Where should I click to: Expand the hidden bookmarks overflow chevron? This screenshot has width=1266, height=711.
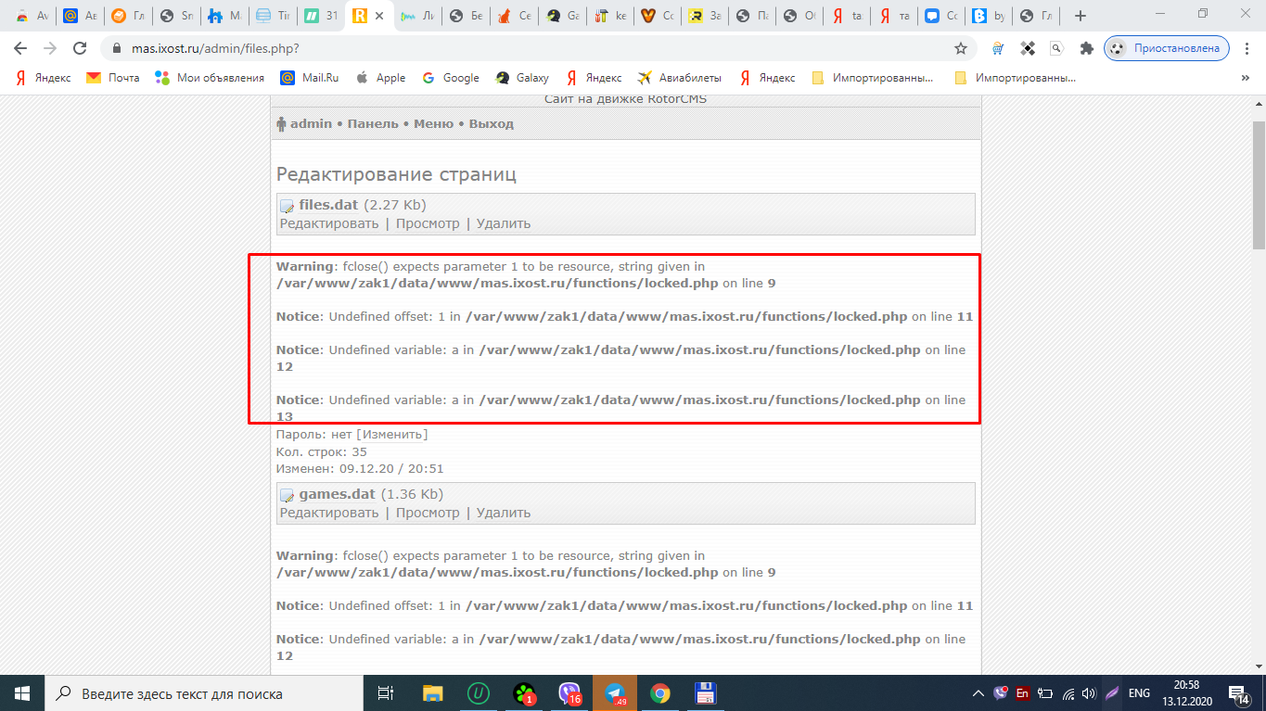pyautogui.click(x=1246, y=78)
